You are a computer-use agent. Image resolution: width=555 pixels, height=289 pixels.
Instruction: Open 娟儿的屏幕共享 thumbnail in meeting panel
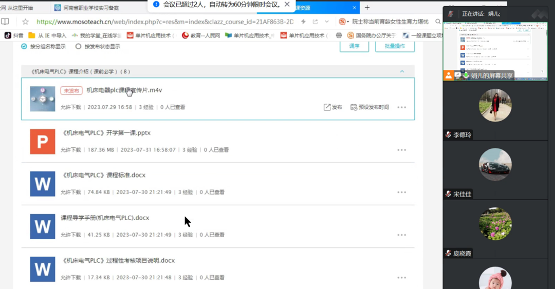tap(495, 51)
